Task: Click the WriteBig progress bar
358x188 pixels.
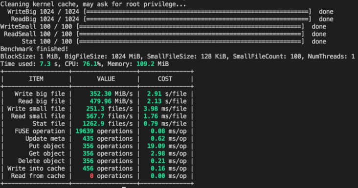Action: point(197,12)
